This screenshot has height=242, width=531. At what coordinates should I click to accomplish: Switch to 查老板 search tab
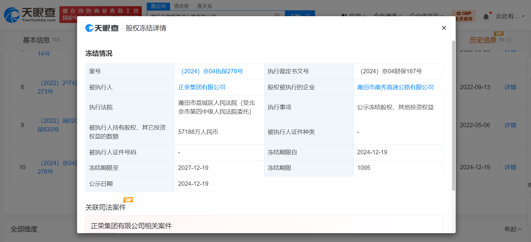click(x=181, y=6)
